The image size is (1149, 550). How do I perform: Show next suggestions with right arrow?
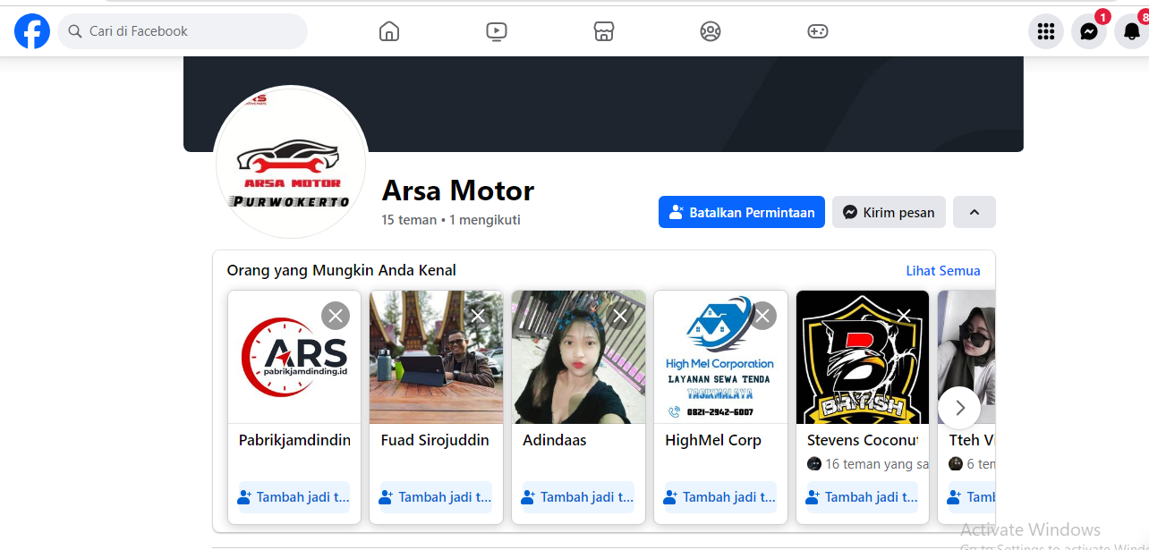(x=959, y=408)
